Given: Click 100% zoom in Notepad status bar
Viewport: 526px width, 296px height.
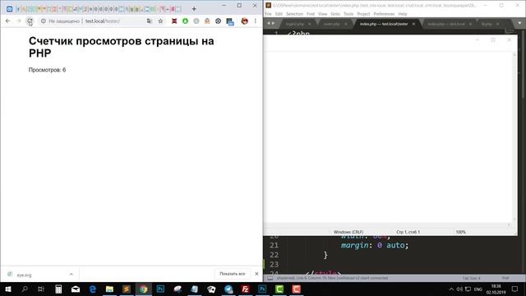Looking at the screenshot, I should point(460,232).
